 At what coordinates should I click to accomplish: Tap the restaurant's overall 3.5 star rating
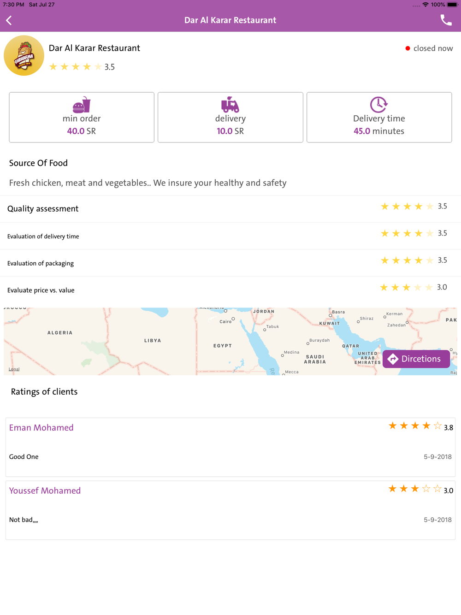76,67
